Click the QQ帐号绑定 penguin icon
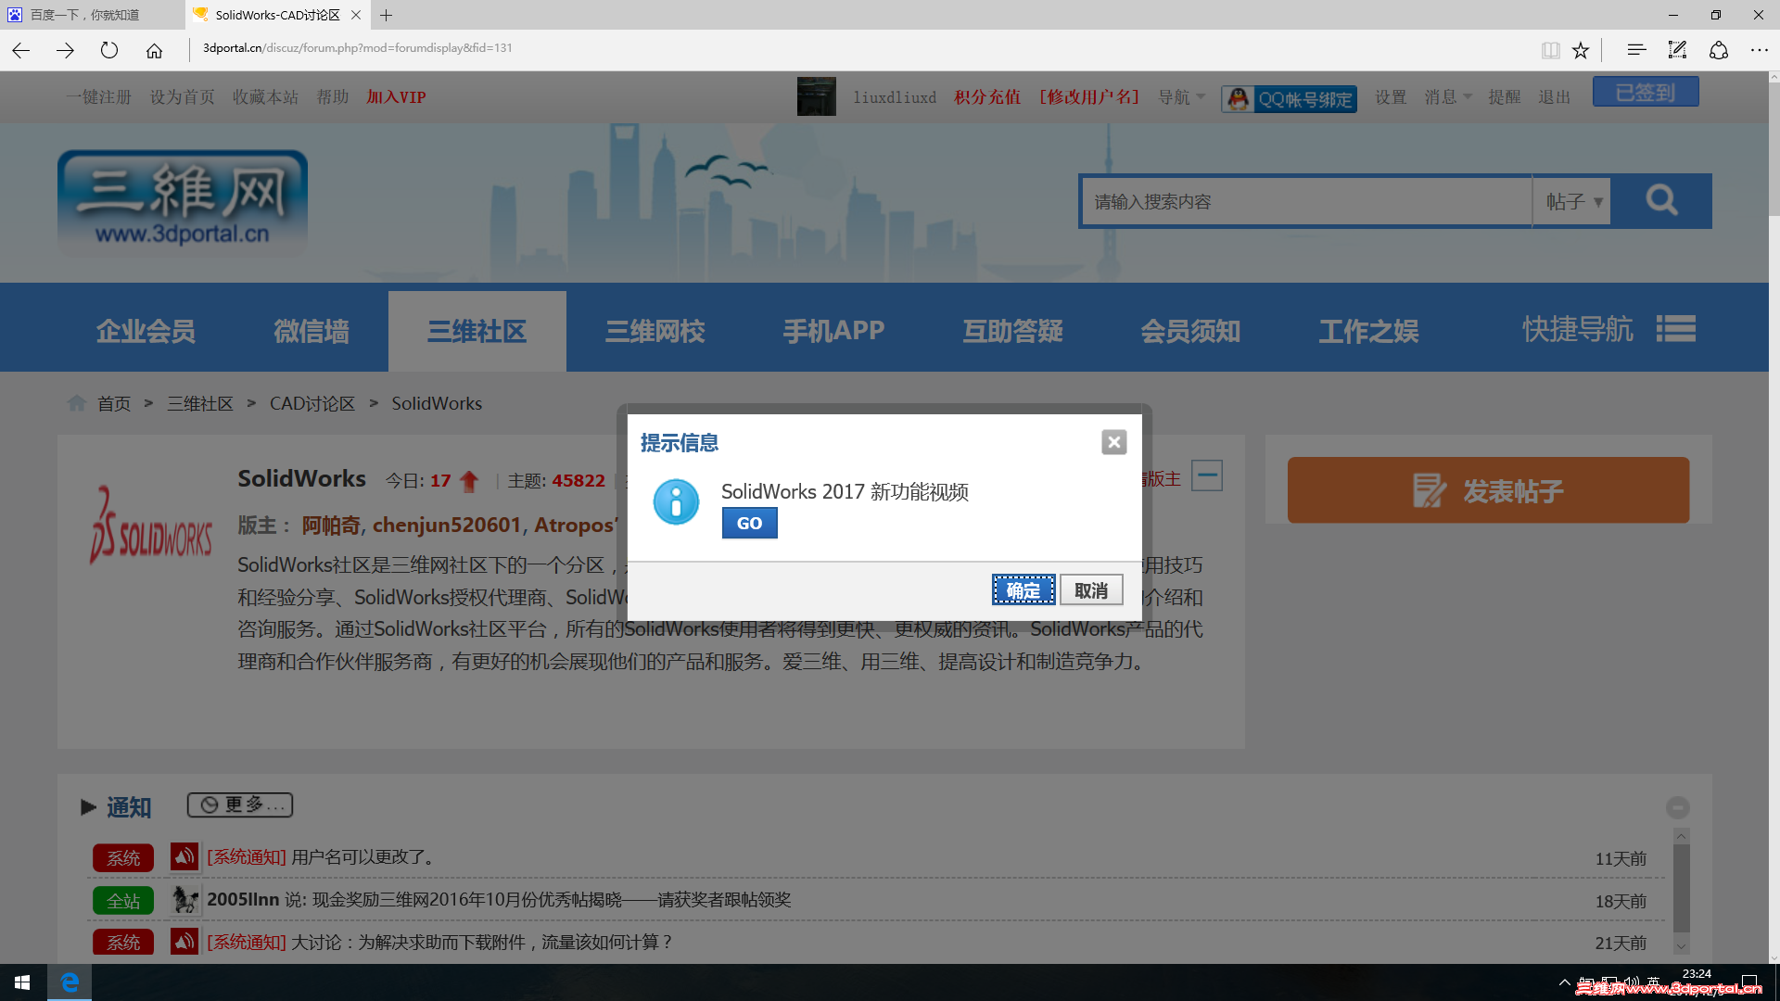This screenshot has width=1780, height=1001. tap(1238, 98)
